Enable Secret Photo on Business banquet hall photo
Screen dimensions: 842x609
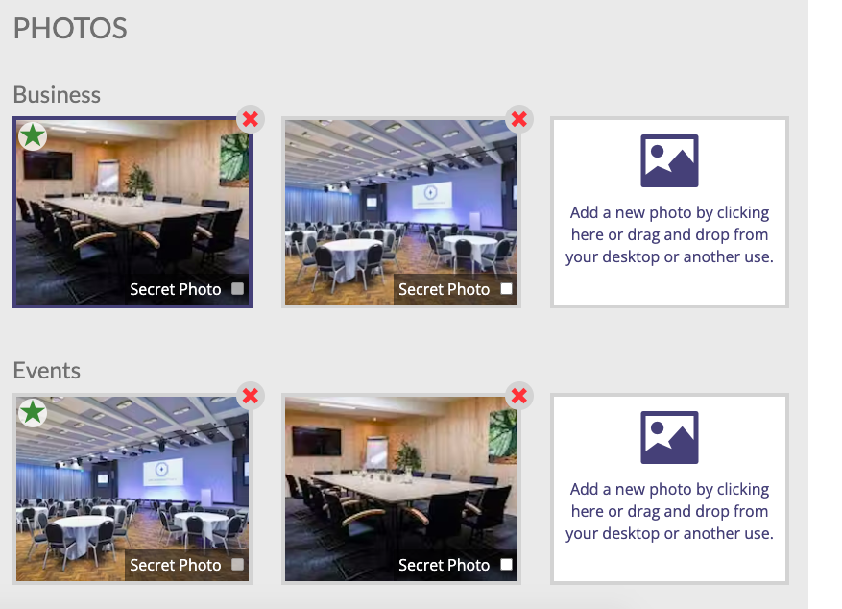pos(506,289)
